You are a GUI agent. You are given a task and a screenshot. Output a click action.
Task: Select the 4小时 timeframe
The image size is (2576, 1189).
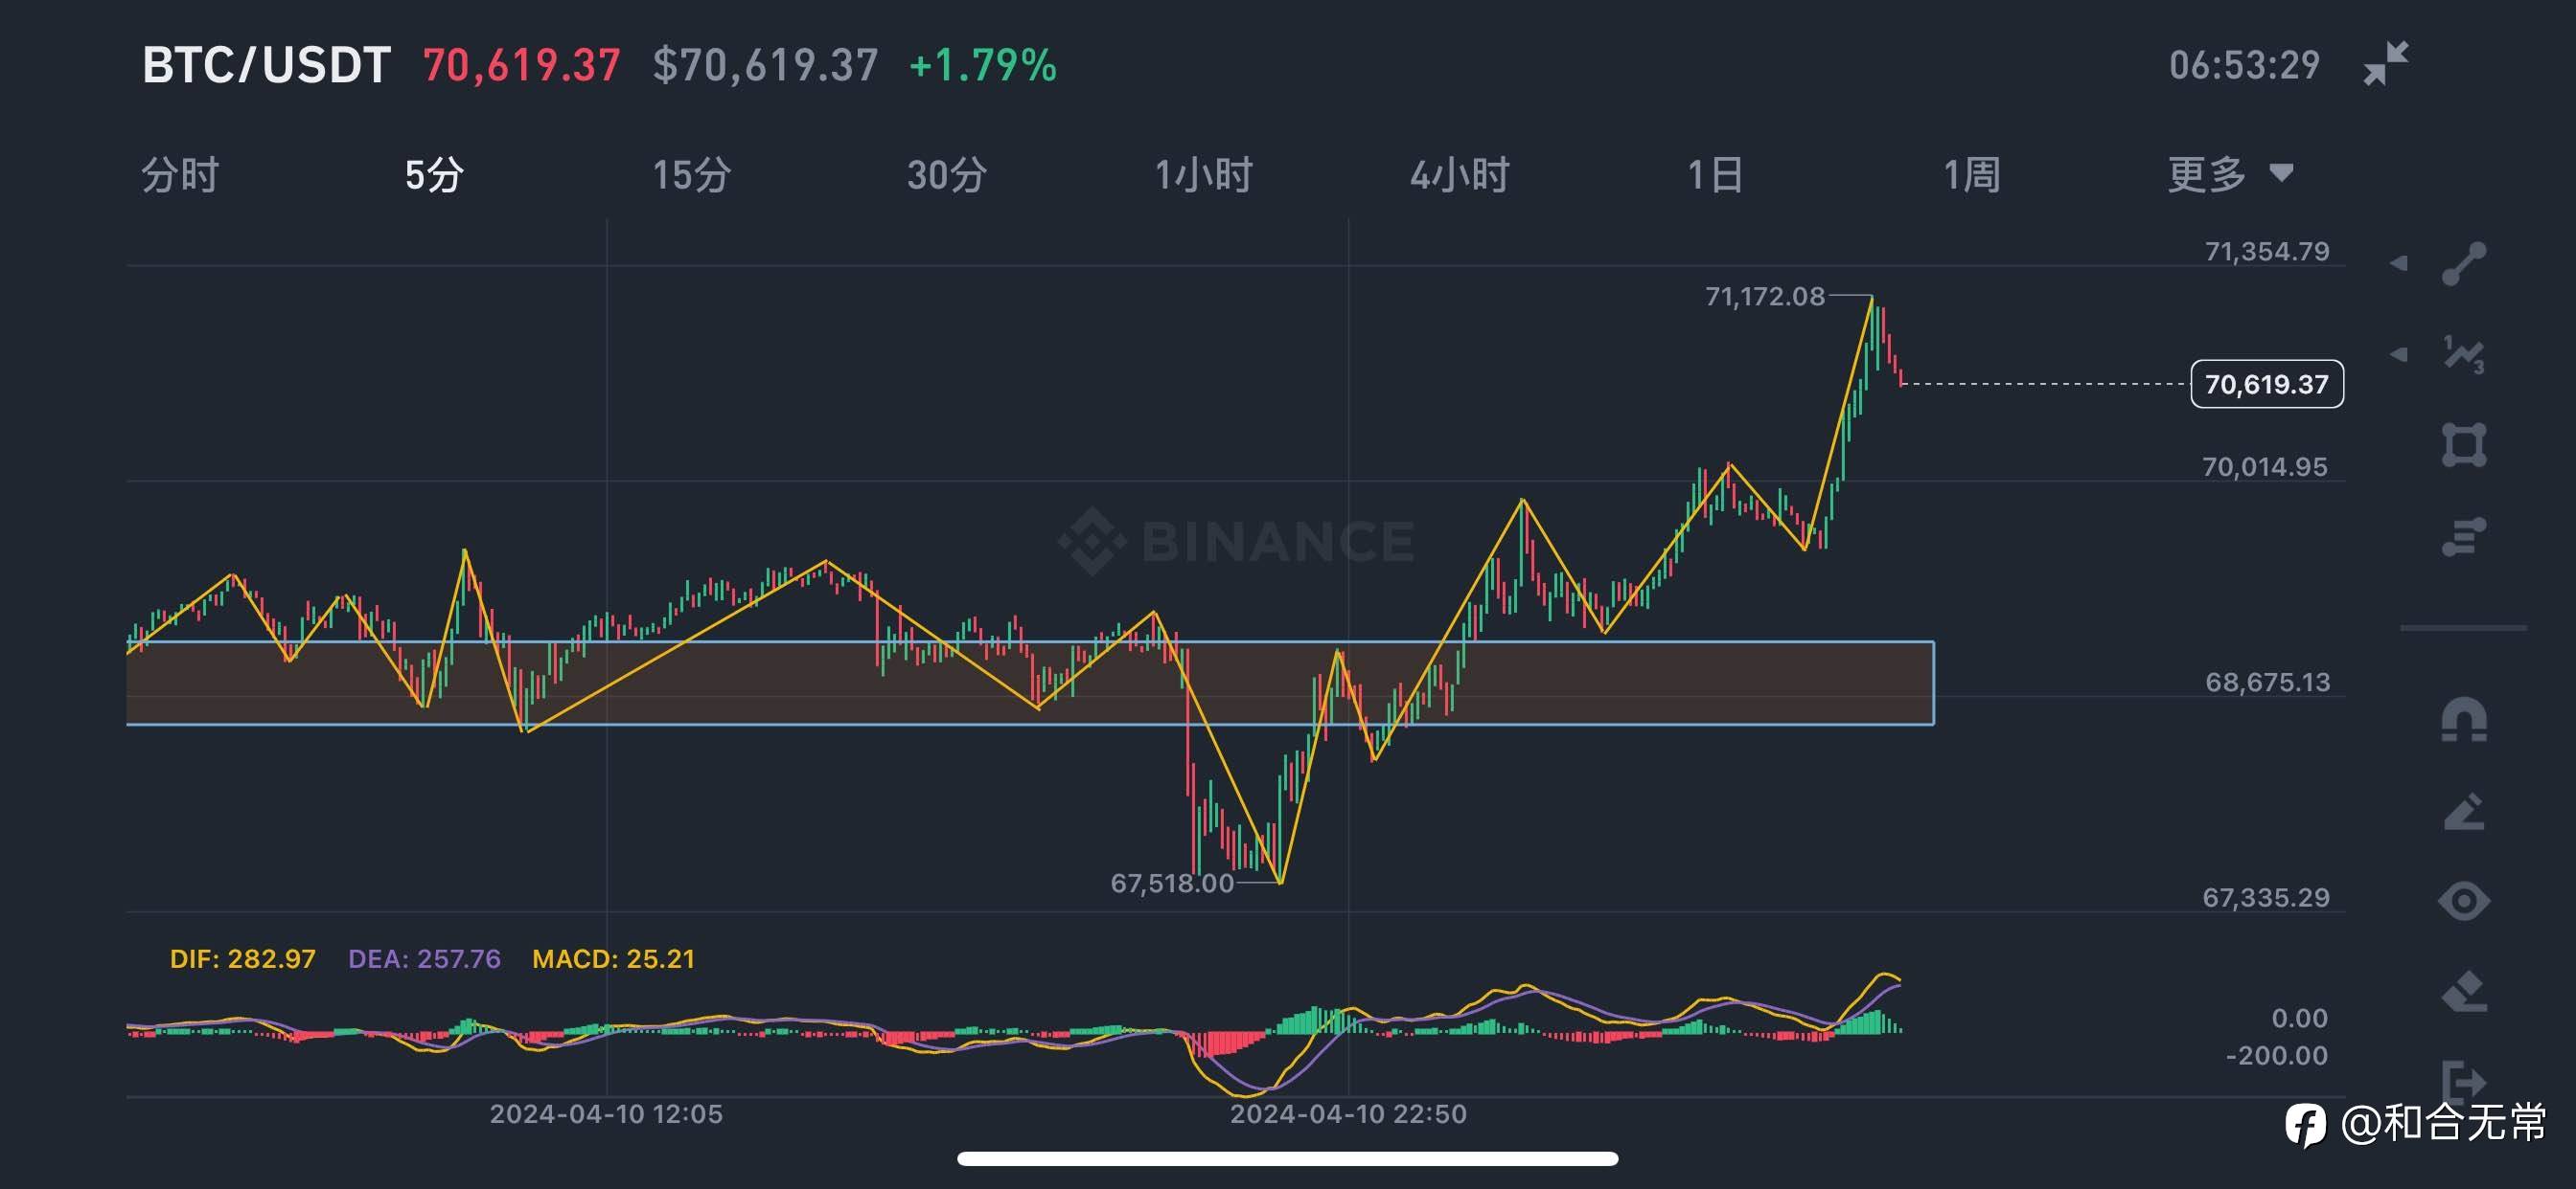point(1459,175)
